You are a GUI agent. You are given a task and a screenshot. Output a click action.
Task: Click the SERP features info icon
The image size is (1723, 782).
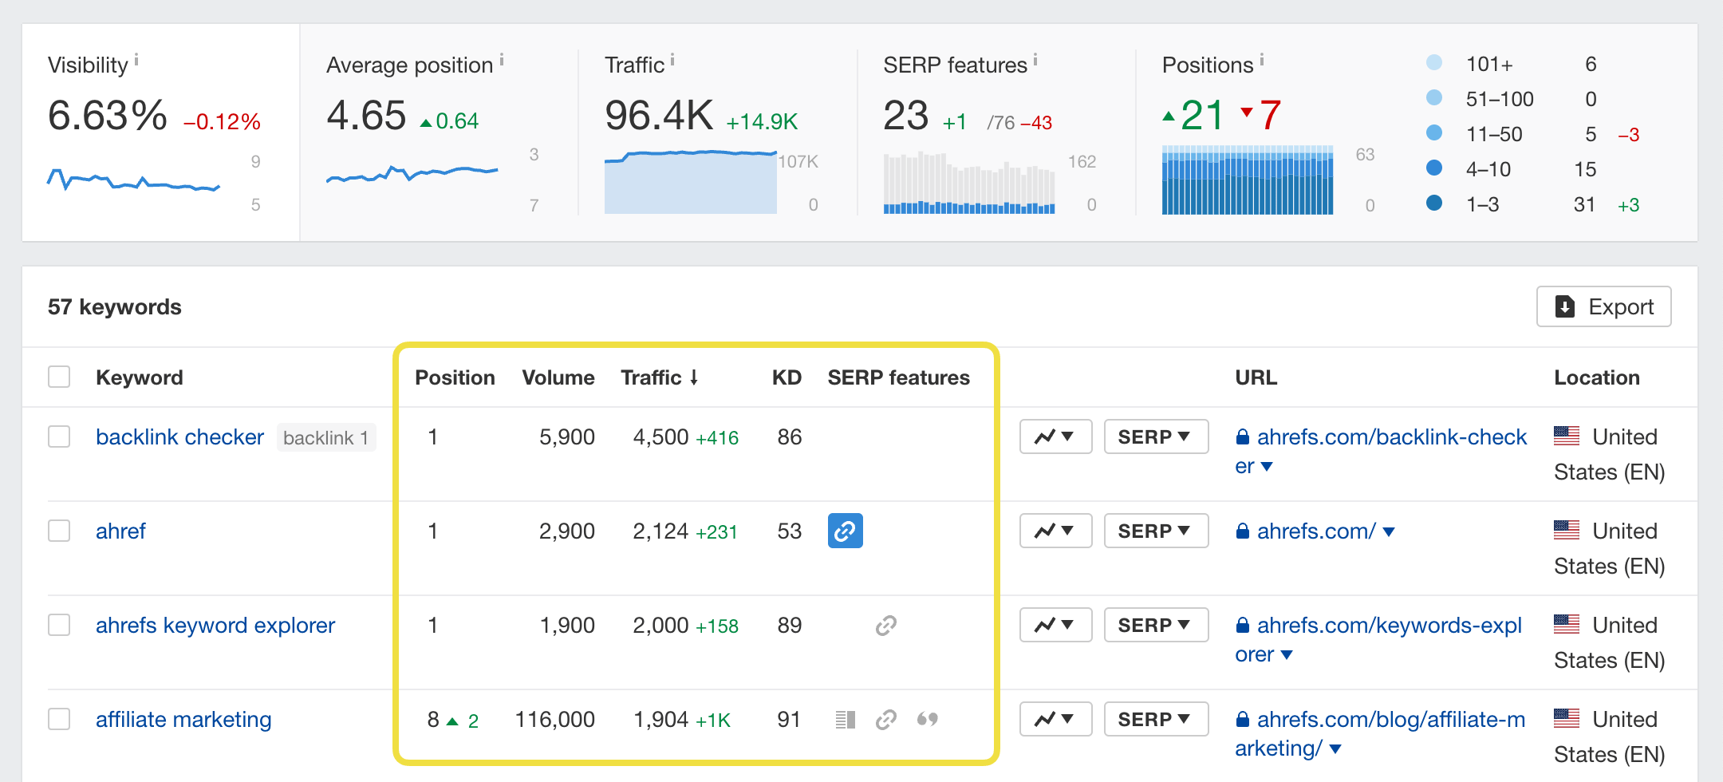1035,57
